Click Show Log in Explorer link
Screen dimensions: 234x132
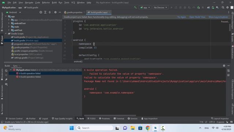218,17
